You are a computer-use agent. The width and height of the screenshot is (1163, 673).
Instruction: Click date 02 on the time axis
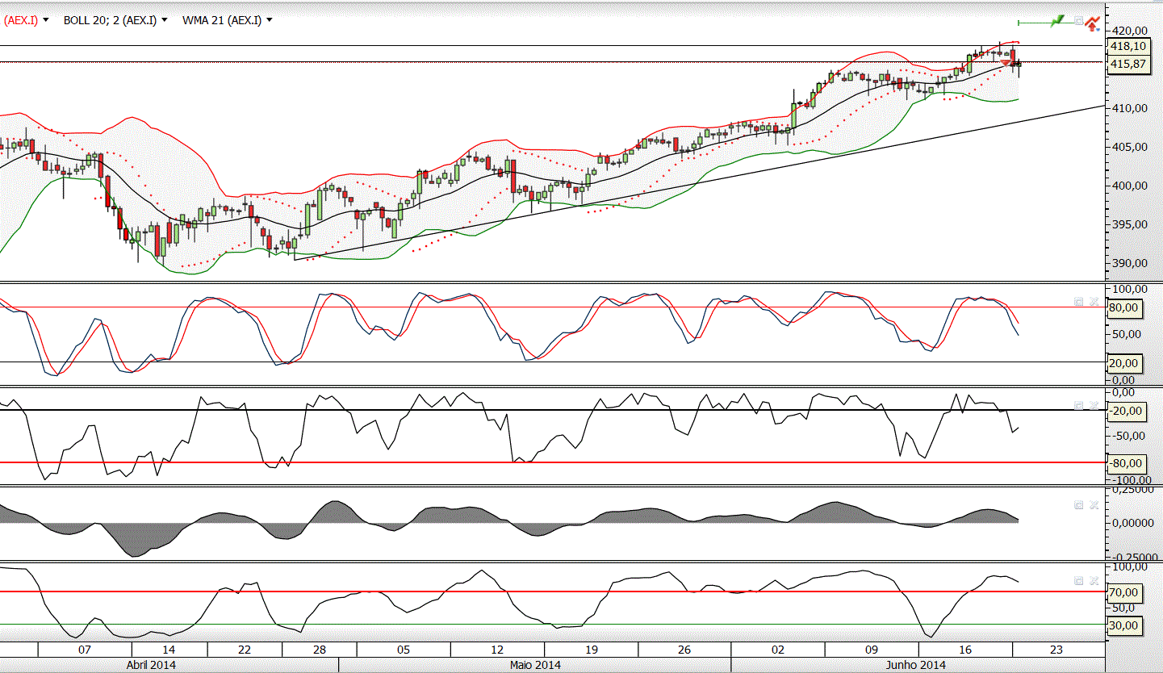pyautogui.click(x=778, y=650)
